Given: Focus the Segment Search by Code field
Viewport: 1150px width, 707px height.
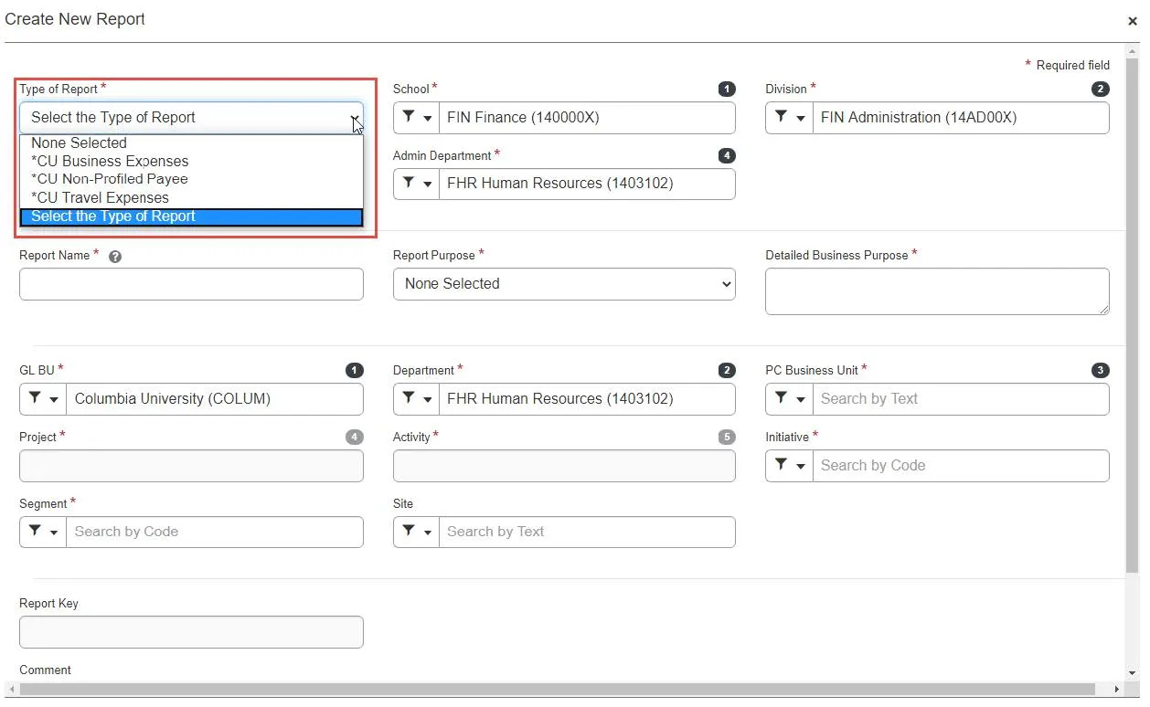Looking at the screenshot, I should 214,533.
